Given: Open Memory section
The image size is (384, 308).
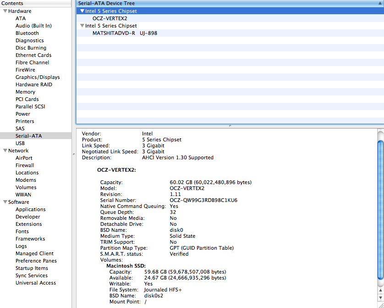Looking at the screenshot, I should point(25,92).
